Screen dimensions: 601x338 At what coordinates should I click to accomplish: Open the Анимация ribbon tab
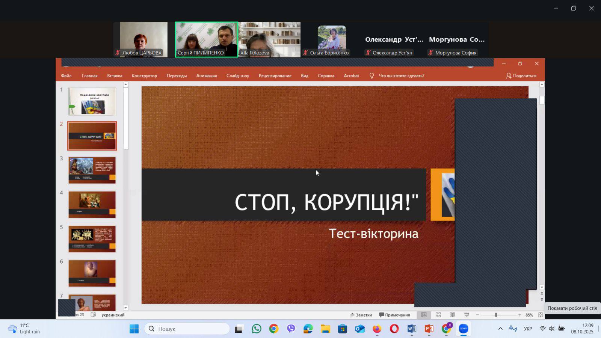[206, 75]
